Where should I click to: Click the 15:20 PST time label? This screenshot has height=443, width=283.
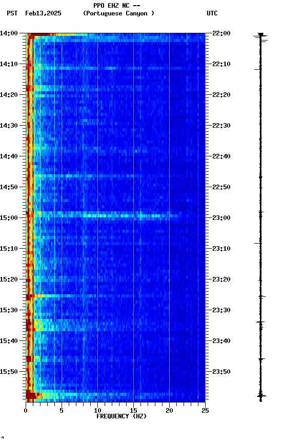pyautogui.click(x=9, y=280)
